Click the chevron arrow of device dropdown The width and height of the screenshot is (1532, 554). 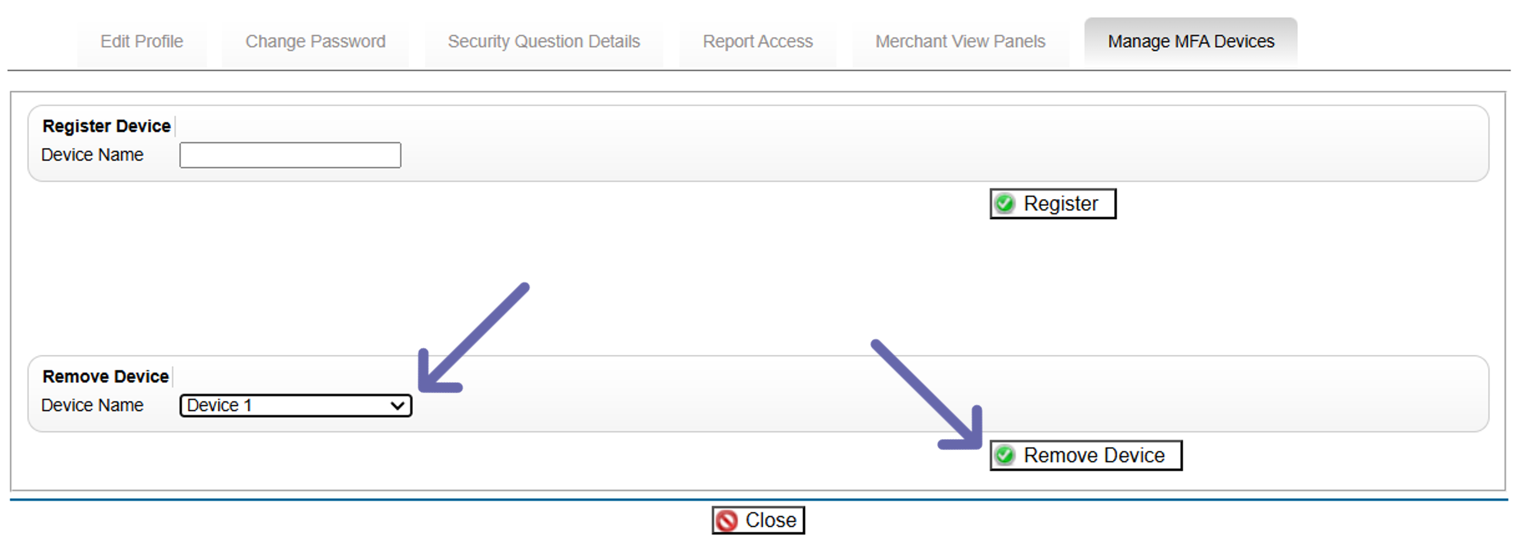pyautogui.click(x=397, y=406)
